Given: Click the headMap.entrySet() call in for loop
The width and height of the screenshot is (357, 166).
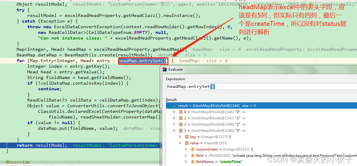Looking at the screenshot, I should click(x=143, y=61).
